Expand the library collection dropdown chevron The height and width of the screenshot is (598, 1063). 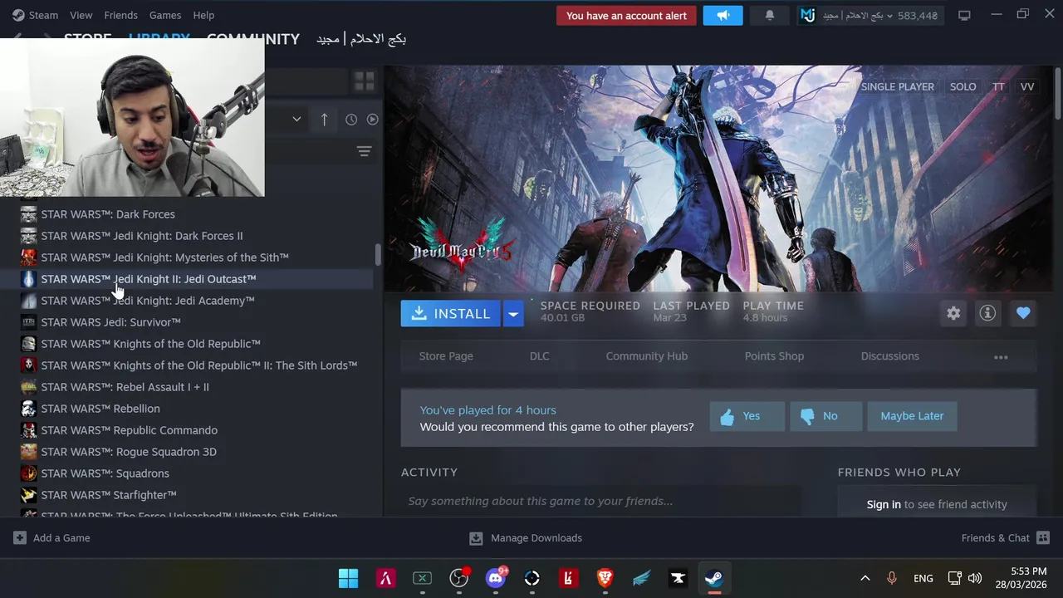[x=296, y=119]
